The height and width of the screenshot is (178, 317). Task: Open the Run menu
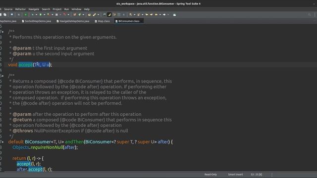[x=66, y=9]
